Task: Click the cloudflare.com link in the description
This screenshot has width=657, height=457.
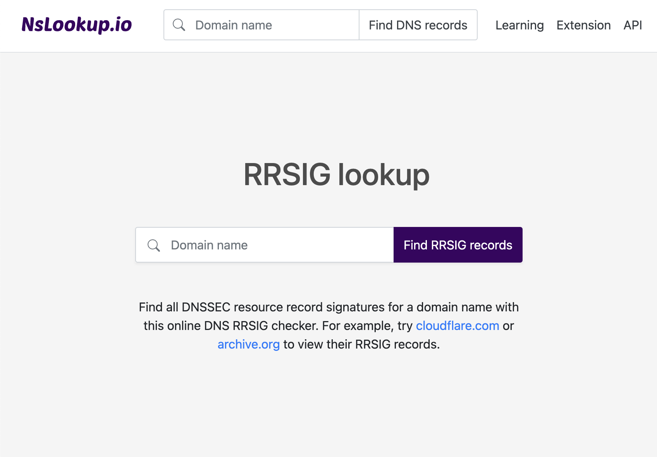Action: click(457, 326)
